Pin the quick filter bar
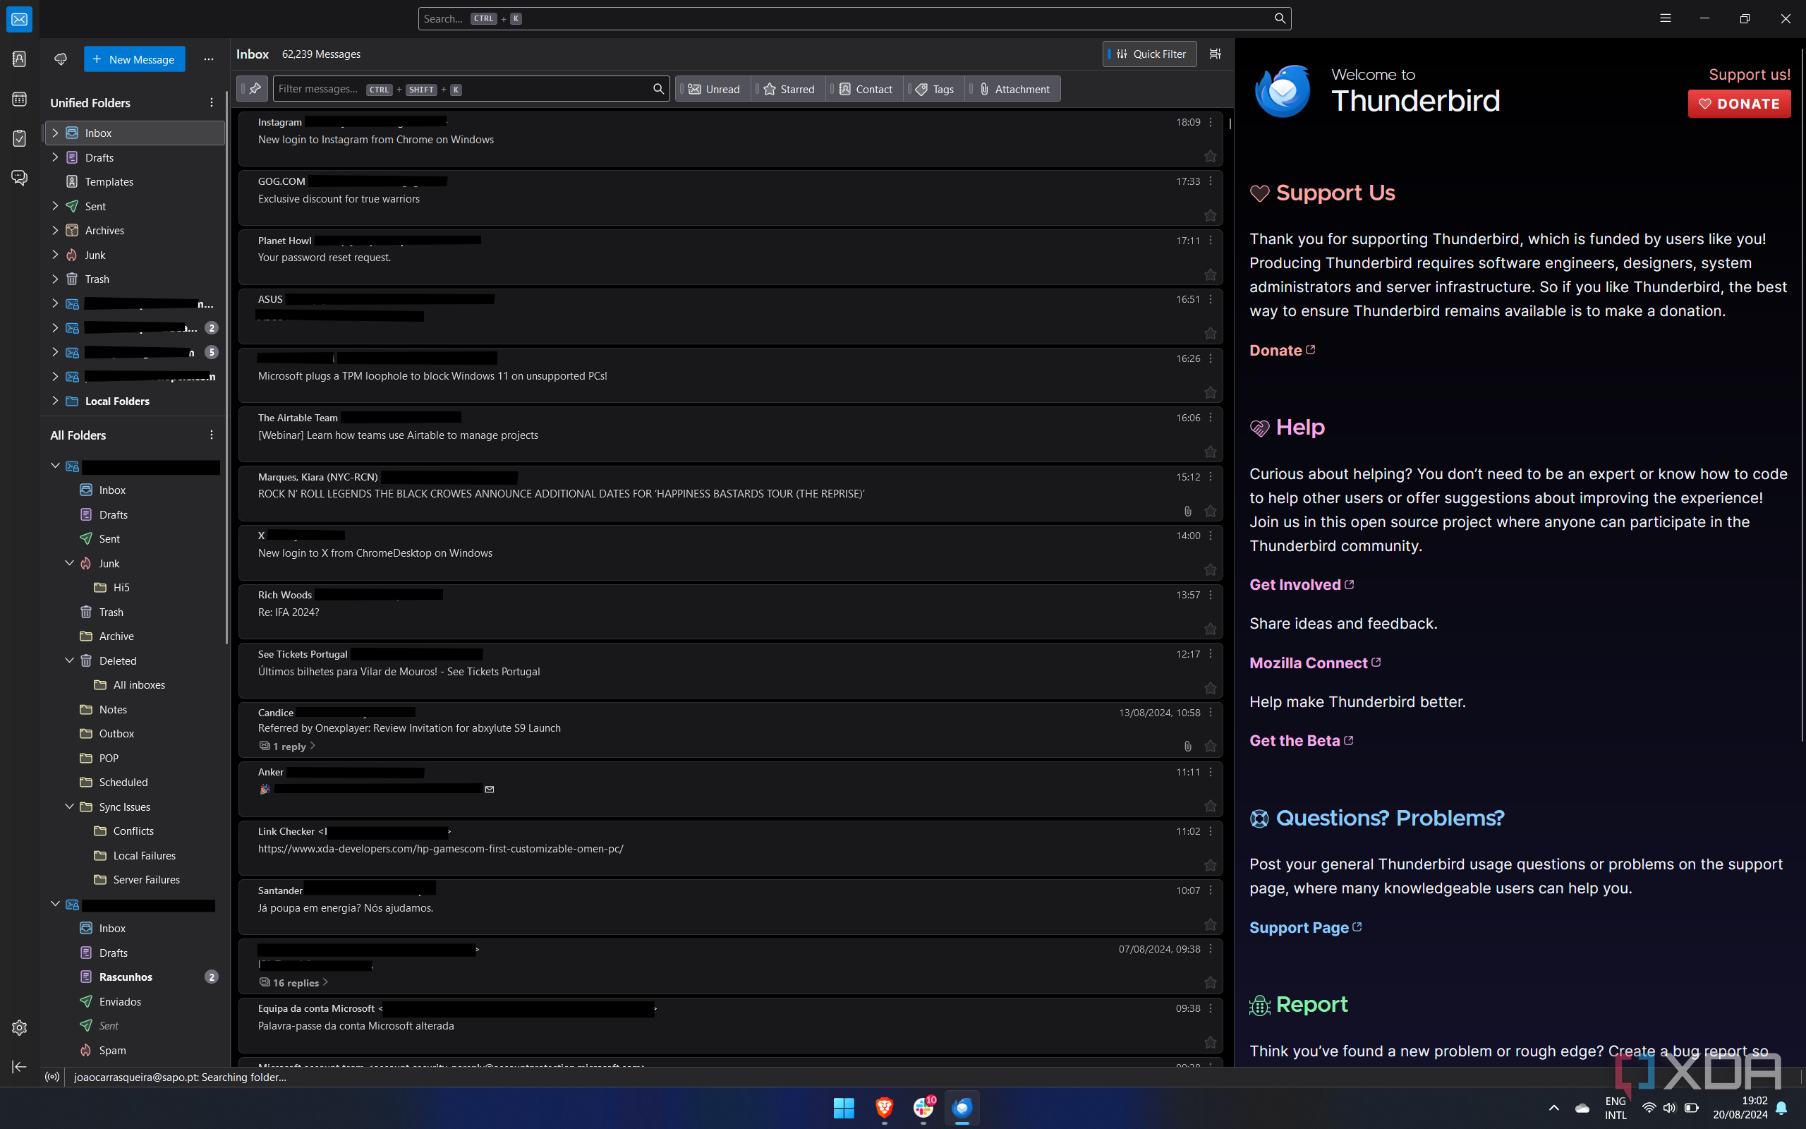Screen dimensions: 1806x1129 tap(253, 89)
